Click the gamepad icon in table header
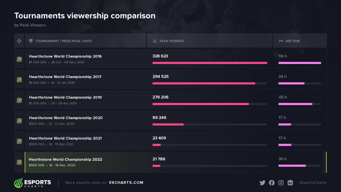The width and height of the screenshot is (341, 192). [19, 41]
